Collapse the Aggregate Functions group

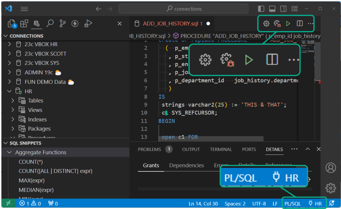point(9,153)
